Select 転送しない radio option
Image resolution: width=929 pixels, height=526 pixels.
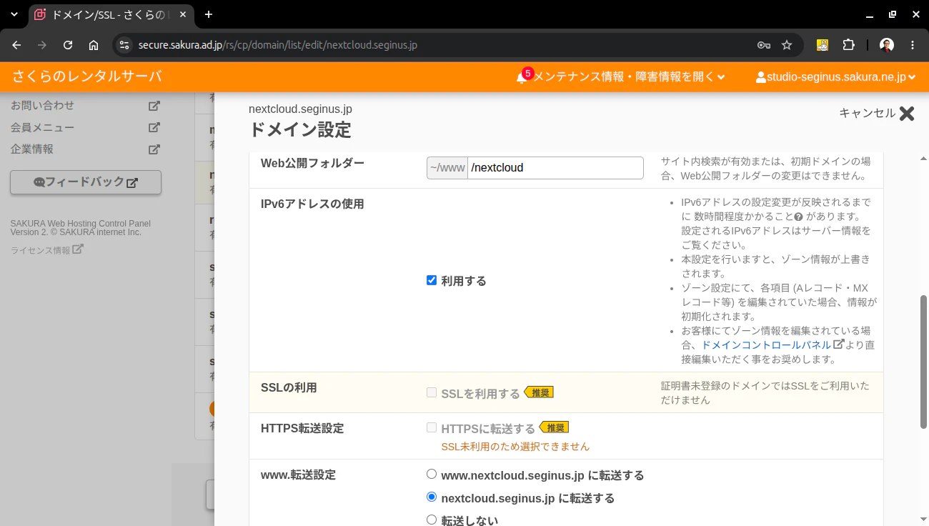click(432, 520)
